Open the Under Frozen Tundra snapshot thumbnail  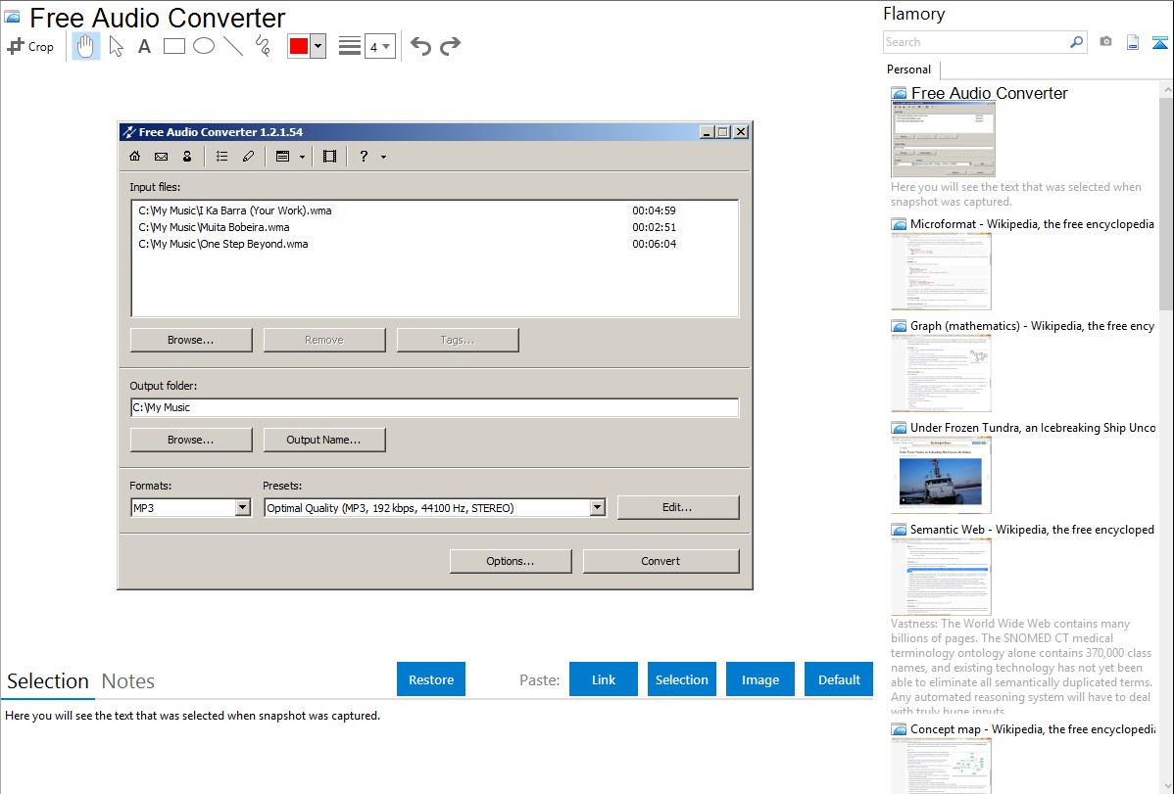click(941, 475)
